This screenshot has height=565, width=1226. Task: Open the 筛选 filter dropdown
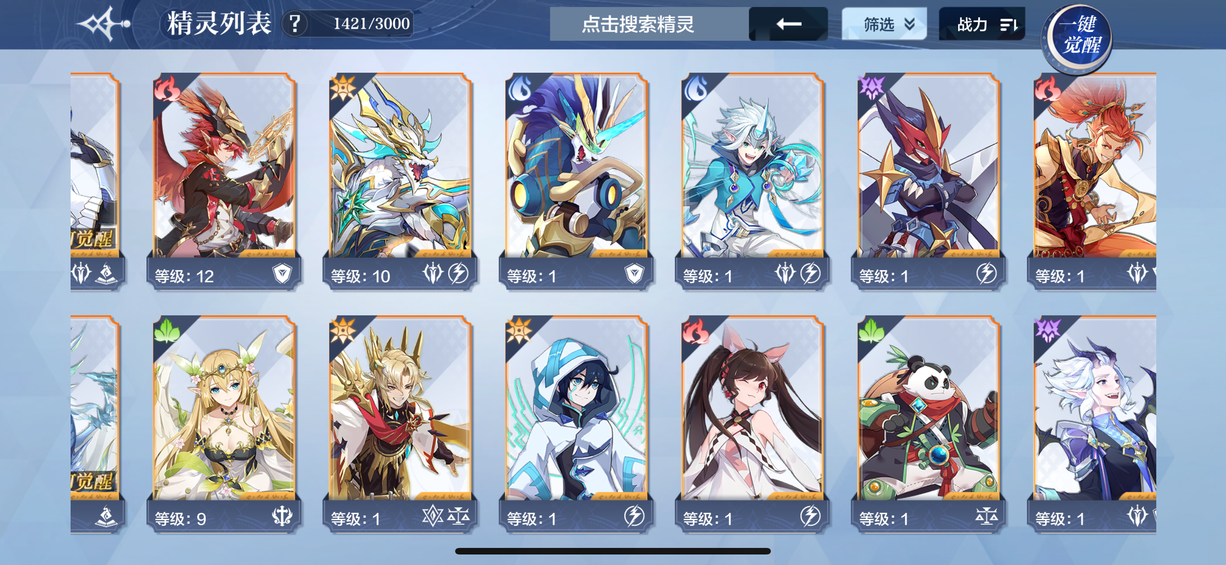point(884,24)
